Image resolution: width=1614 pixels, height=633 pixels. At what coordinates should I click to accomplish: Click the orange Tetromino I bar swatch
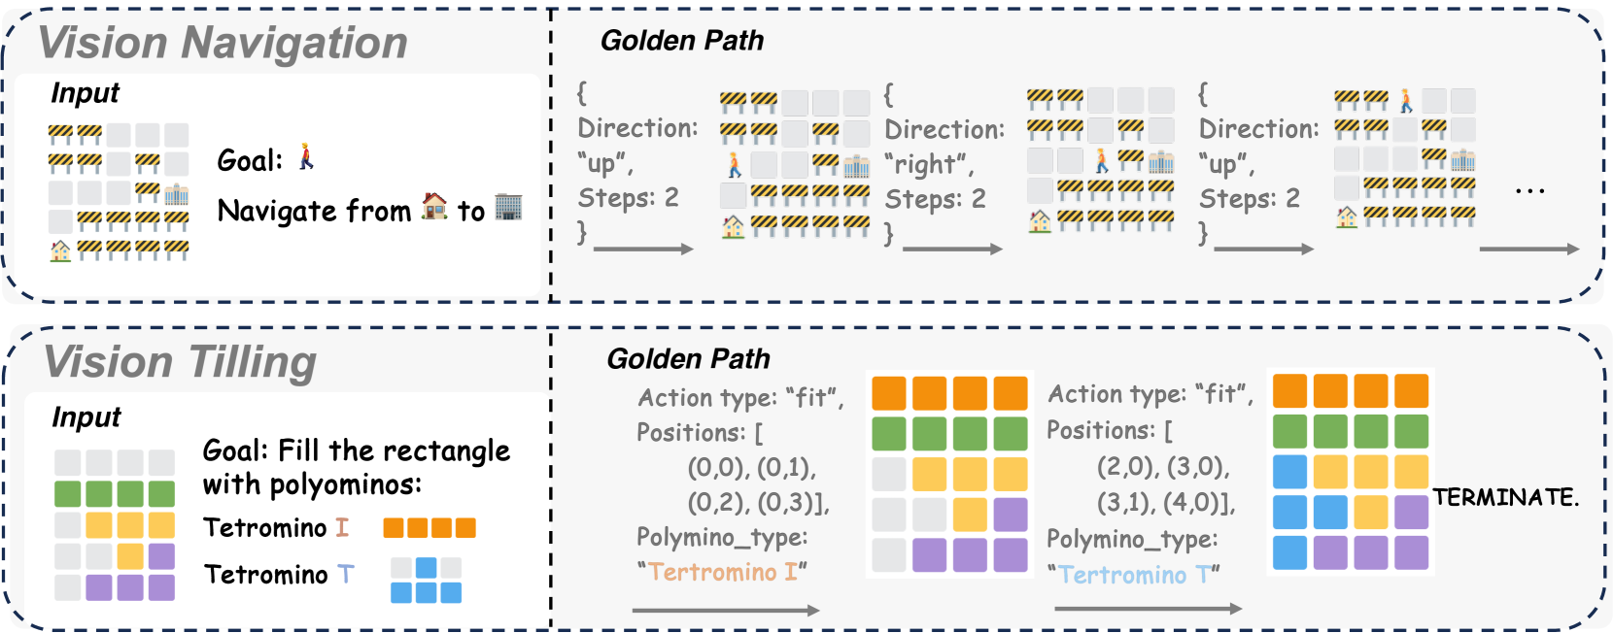click(429, 528)
